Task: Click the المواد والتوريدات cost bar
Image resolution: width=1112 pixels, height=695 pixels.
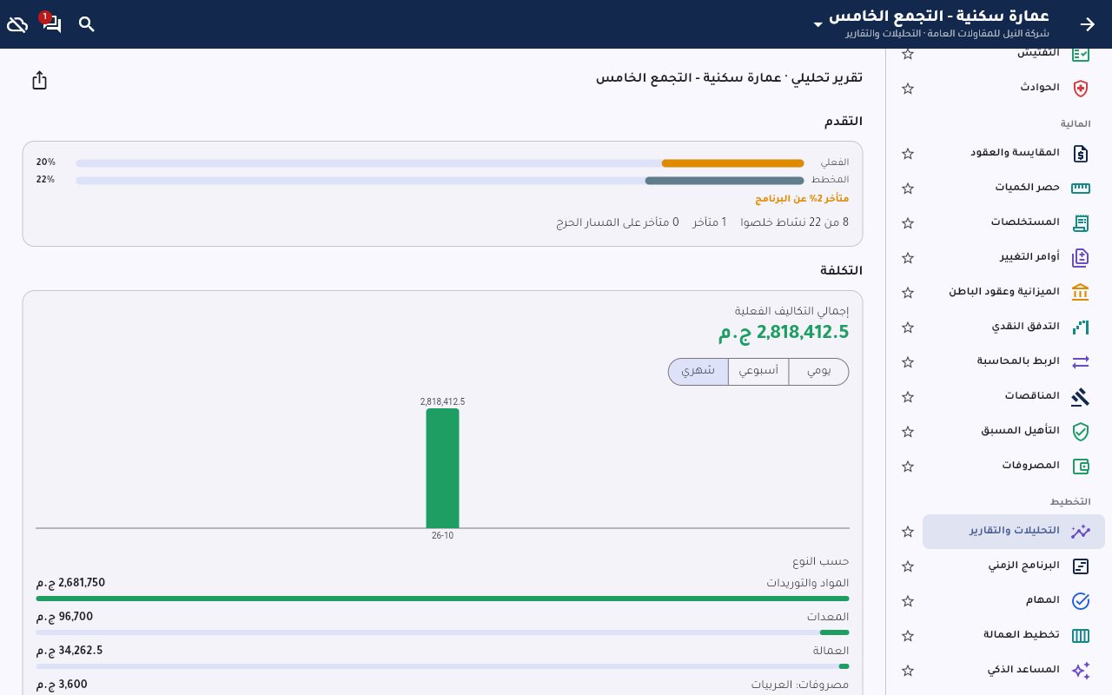Action: pyautogui.click(x=442, y=599)
